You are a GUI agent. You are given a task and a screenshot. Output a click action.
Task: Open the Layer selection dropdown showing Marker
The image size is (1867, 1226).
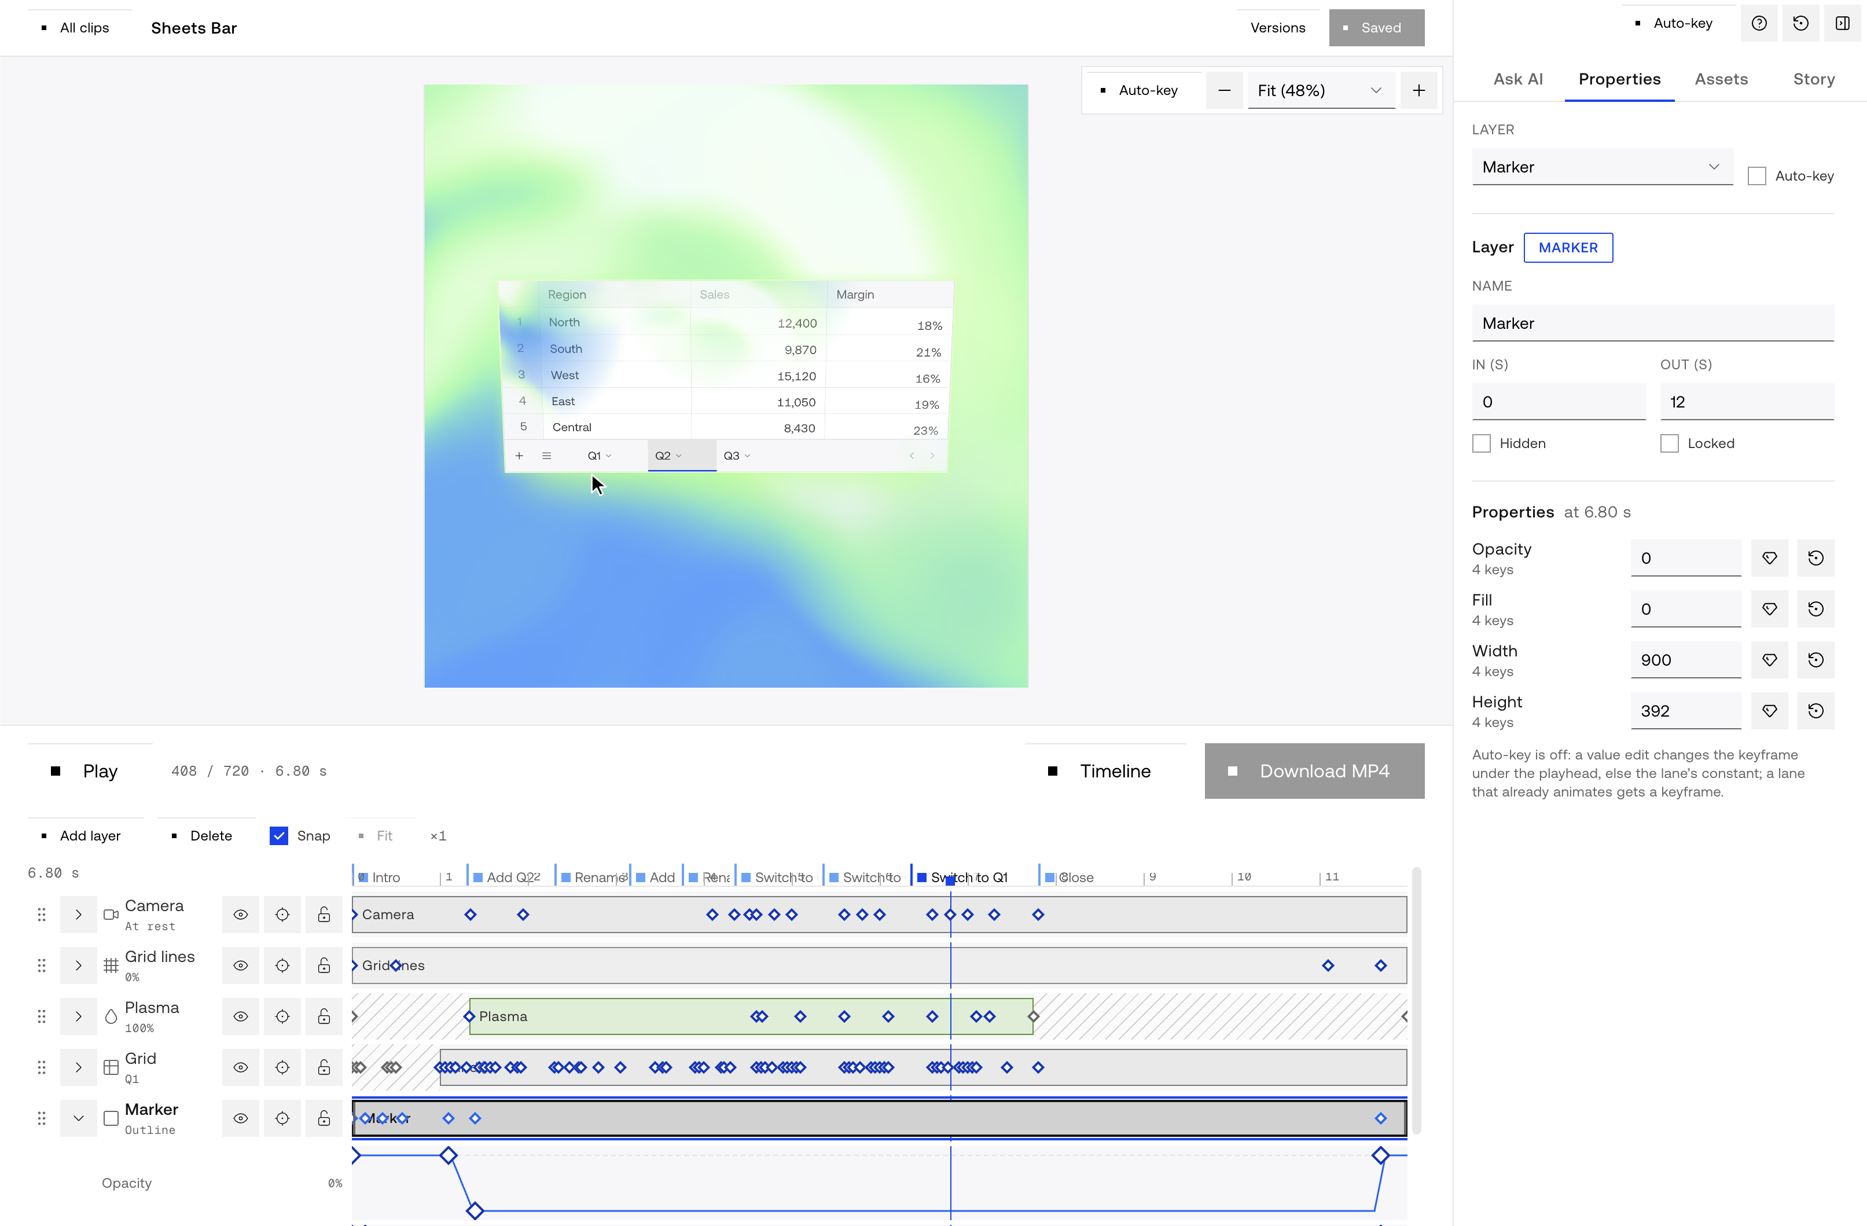tap(1602, 167)
